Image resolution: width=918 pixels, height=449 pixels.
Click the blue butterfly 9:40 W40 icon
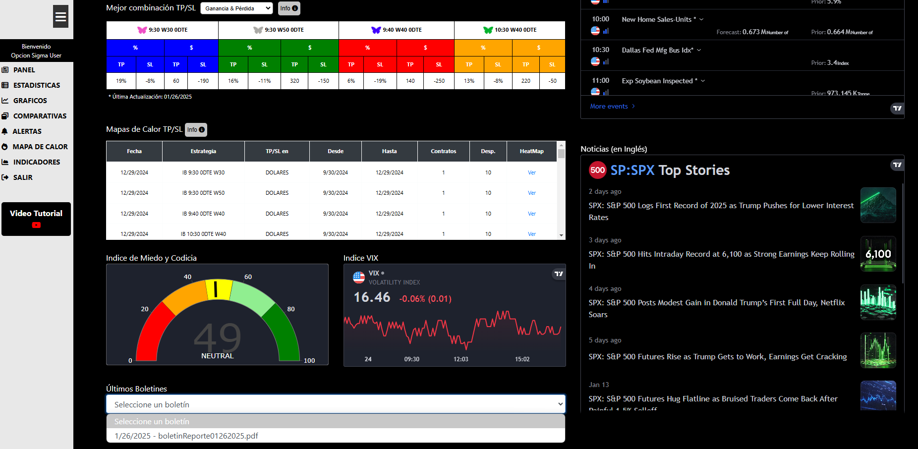click(376, 30)
